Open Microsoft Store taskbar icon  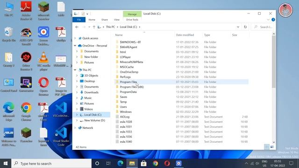[143, 163]
